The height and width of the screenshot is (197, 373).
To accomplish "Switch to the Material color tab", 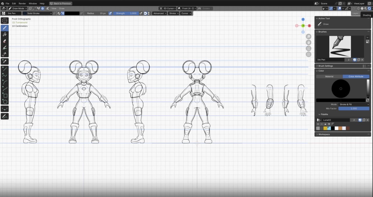I will 329,76.
